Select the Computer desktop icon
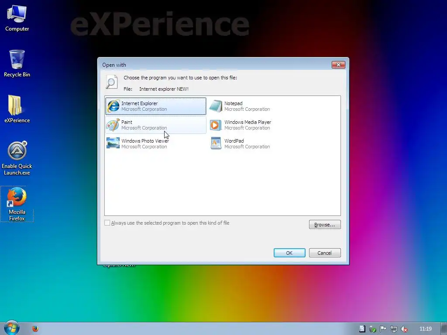 17,18
